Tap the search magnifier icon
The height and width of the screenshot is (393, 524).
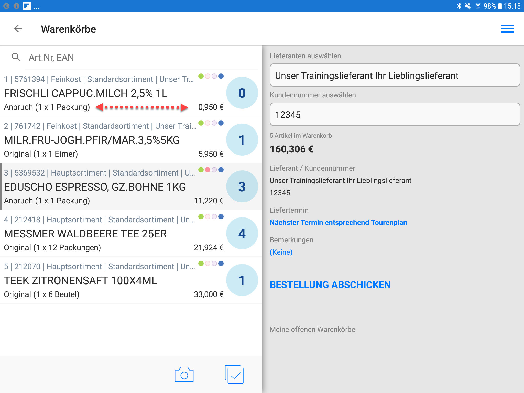tap(16, 57)
